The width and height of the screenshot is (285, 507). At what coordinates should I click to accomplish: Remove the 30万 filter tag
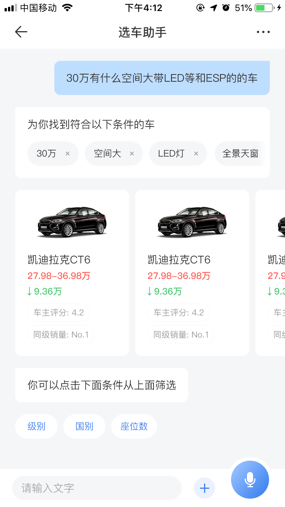(x=68, y=154)
